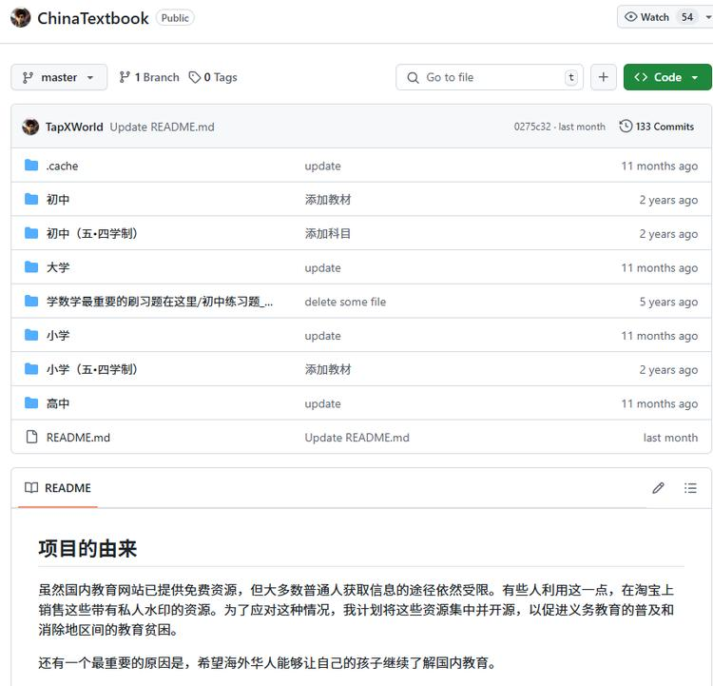Click the 小学 folder icon
713x686 pixels.
31,335
